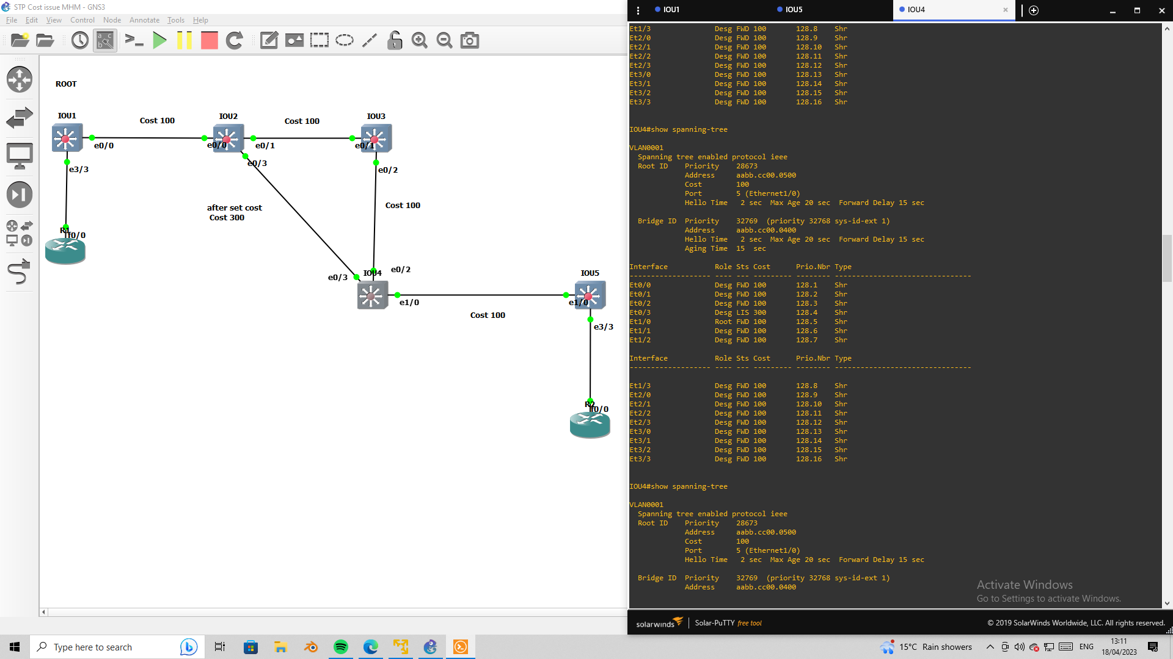Open the Browse Routers sidebar tool

[x=20, y=80]
